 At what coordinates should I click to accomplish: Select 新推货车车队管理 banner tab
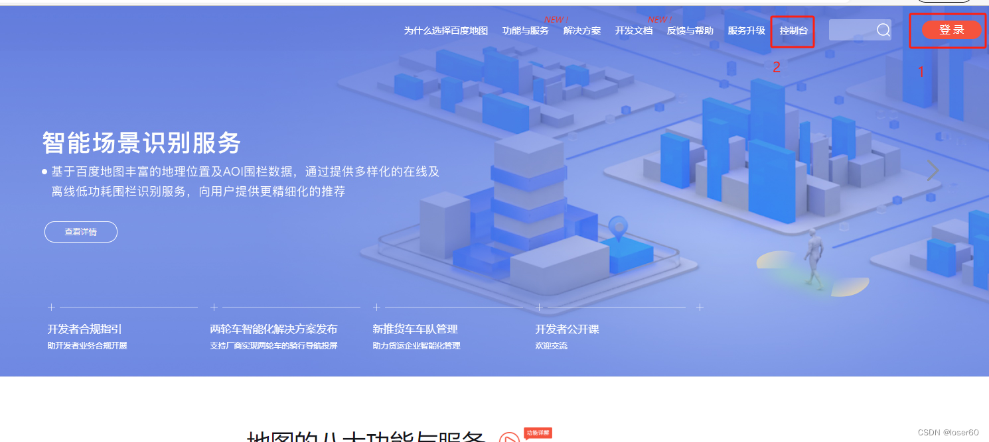(x=416, y=329)
